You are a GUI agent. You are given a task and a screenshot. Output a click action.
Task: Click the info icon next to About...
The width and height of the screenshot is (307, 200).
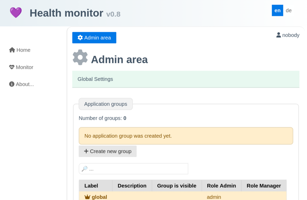point(12,84)
